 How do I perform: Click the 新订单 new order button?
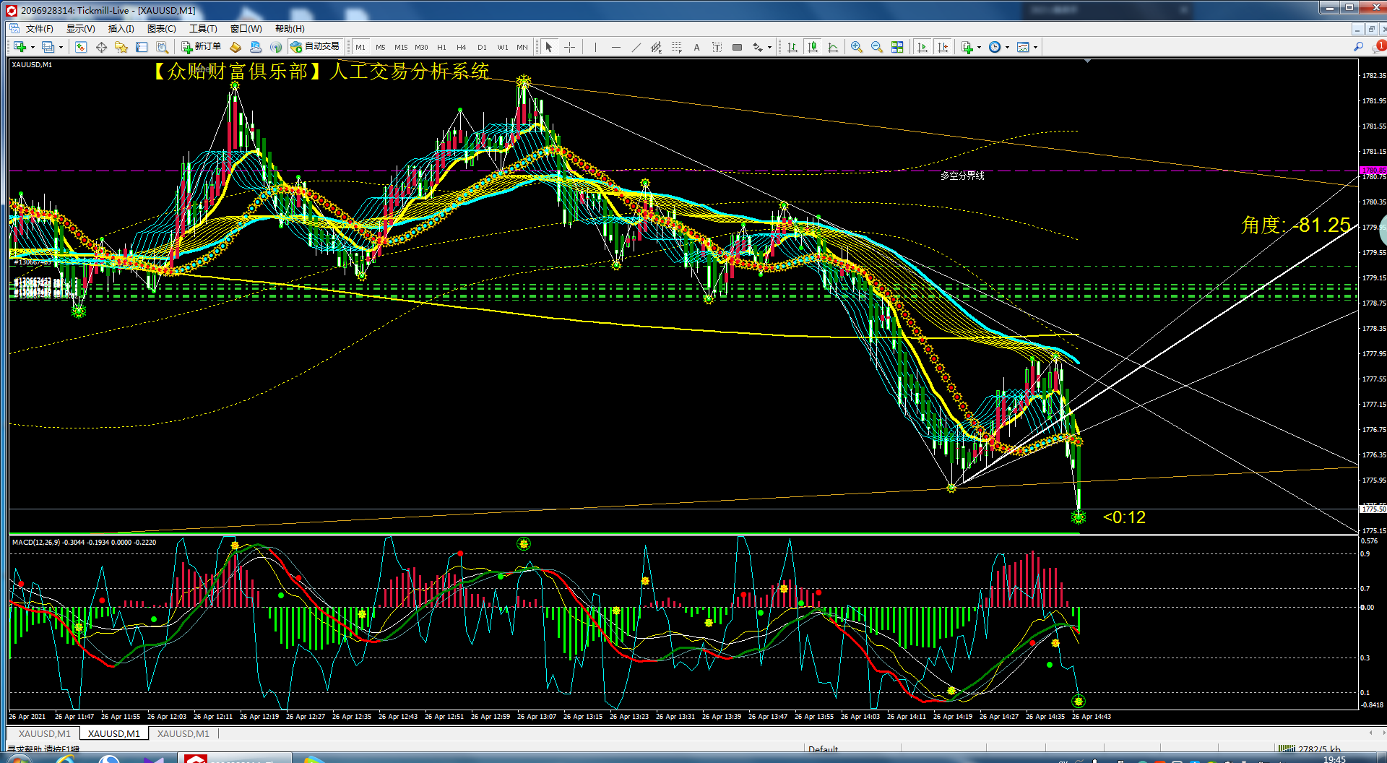tap(201, 47)
